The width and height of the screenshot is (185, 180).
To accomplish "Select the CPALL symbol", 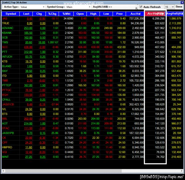I will click(6, 100).
